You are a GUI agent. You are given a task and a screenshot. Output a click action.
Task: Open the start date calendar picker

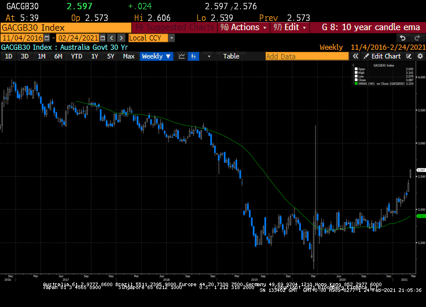click(47, 38)
